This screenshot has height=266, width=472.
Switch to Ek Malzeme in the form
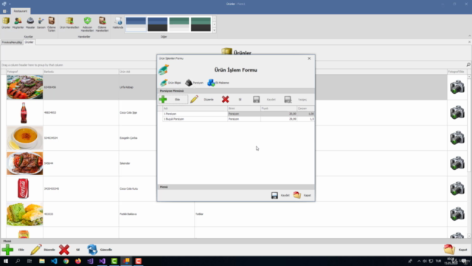point(218,83)
